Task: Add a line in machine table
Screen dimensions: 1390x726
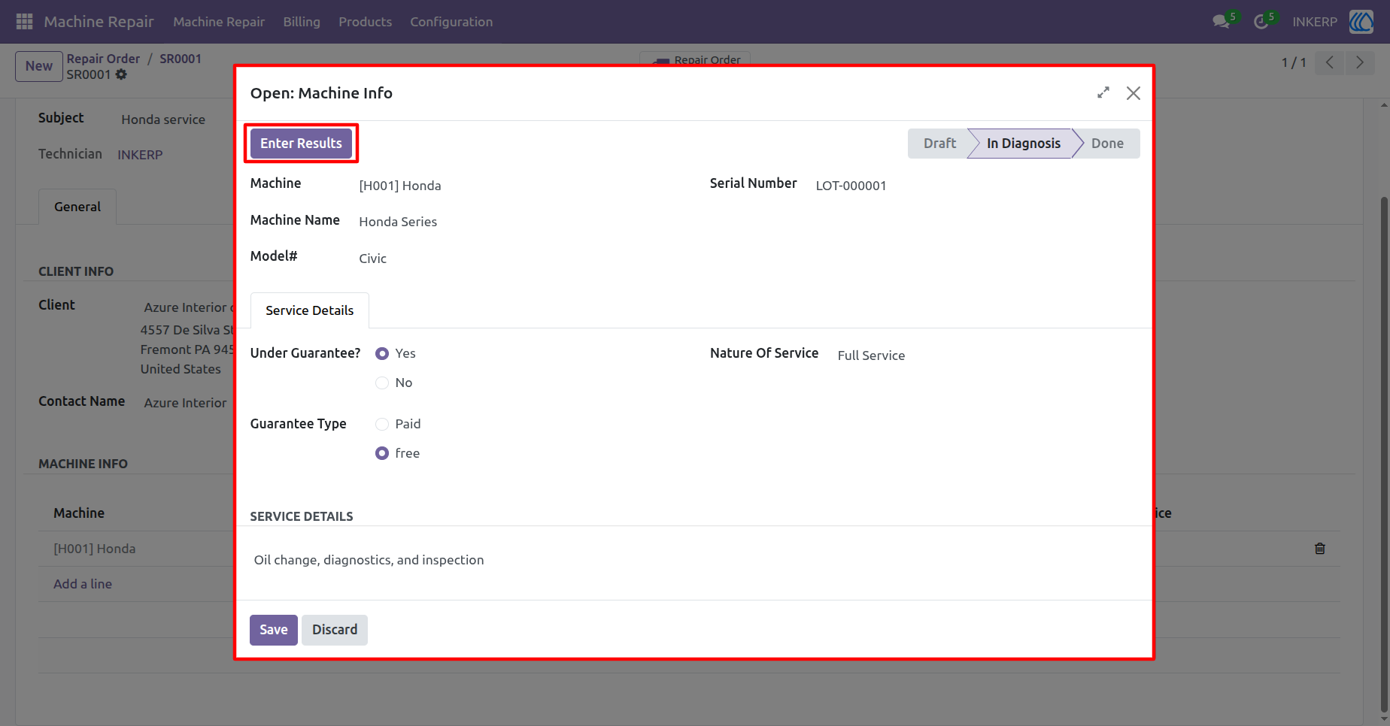Action: tap(83, 584)
